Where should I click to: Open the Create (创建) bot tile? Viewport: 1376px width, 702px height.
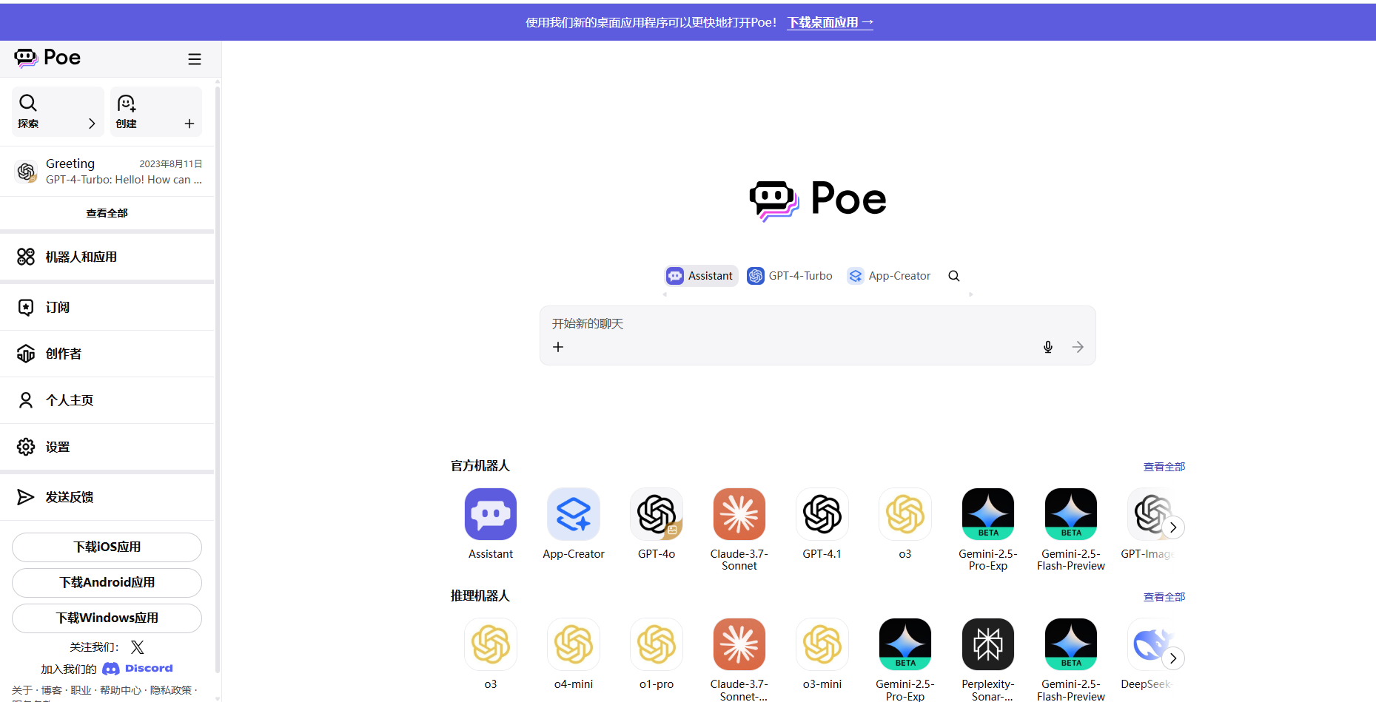click(x=156, y=112)
